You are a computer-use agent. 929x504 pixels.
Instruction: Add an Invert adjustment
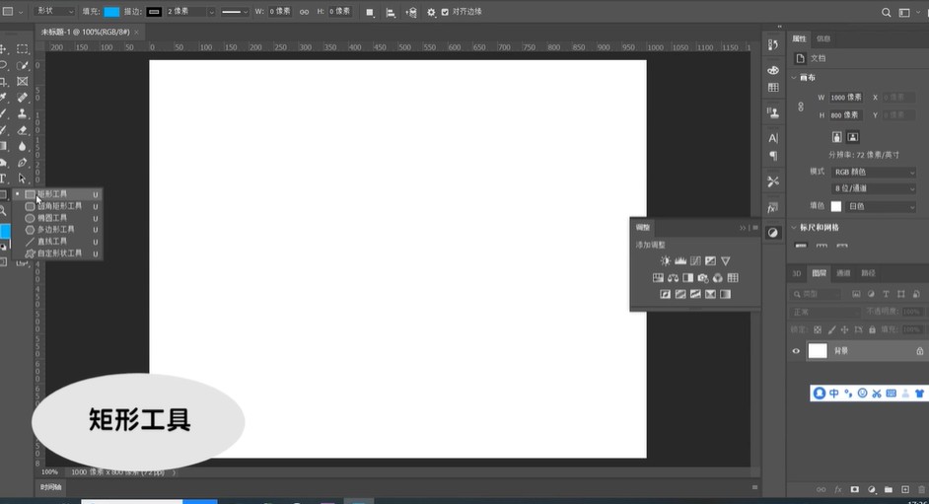tap(666, 294)
